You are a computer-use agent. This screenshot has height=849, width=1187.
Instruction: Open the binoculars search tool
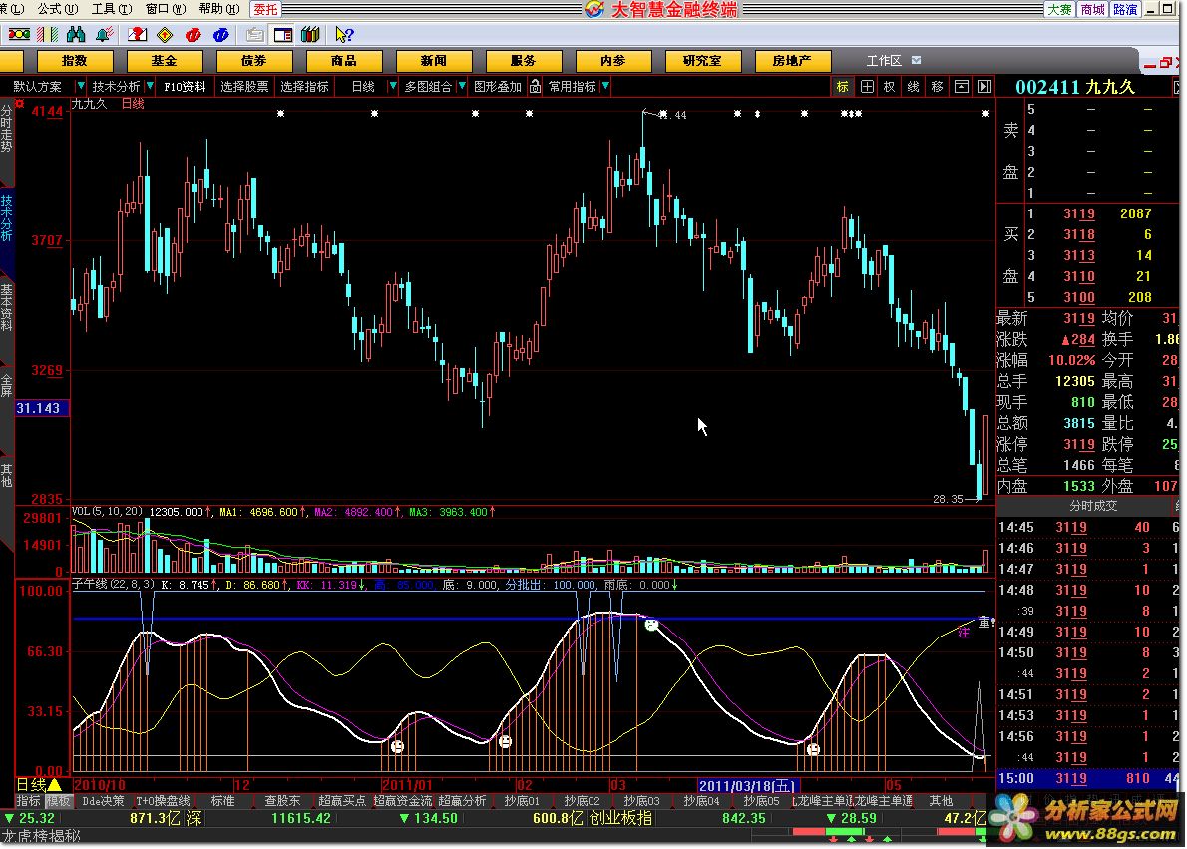tap(76, 34)
